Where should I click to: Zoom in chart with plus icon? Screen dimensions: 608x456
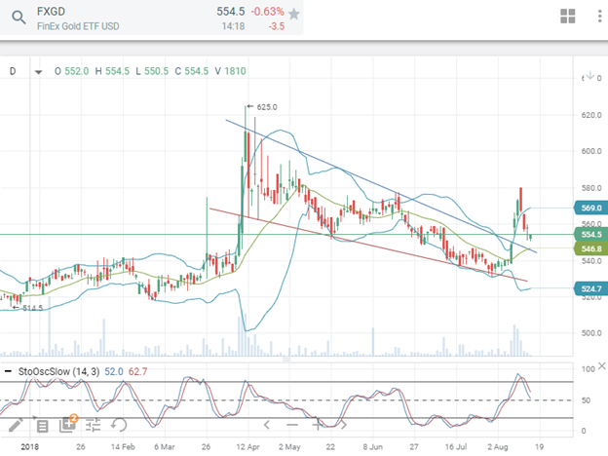pos(318,425)
